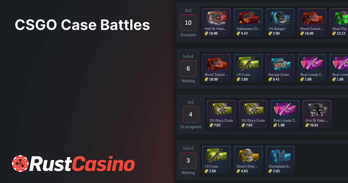The width and height of the screenshot is (348, 183).
Task: Choose the Garage Crate case icon
Action: point(280,64)
